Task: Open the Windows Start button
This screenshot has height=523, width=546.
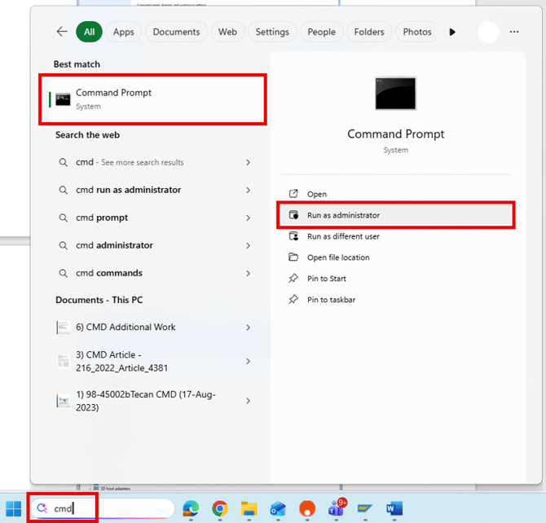Action: (x=14, y=508)
